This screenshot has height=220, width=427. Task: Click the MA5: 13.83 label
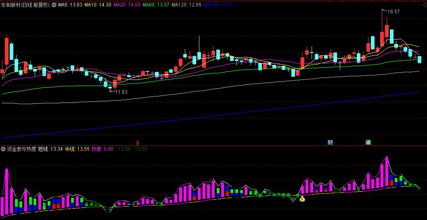[x=70, y=4]
